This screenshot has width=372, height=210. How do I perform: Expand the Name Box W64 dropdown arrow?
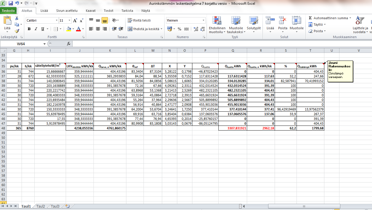click(45, 44)
